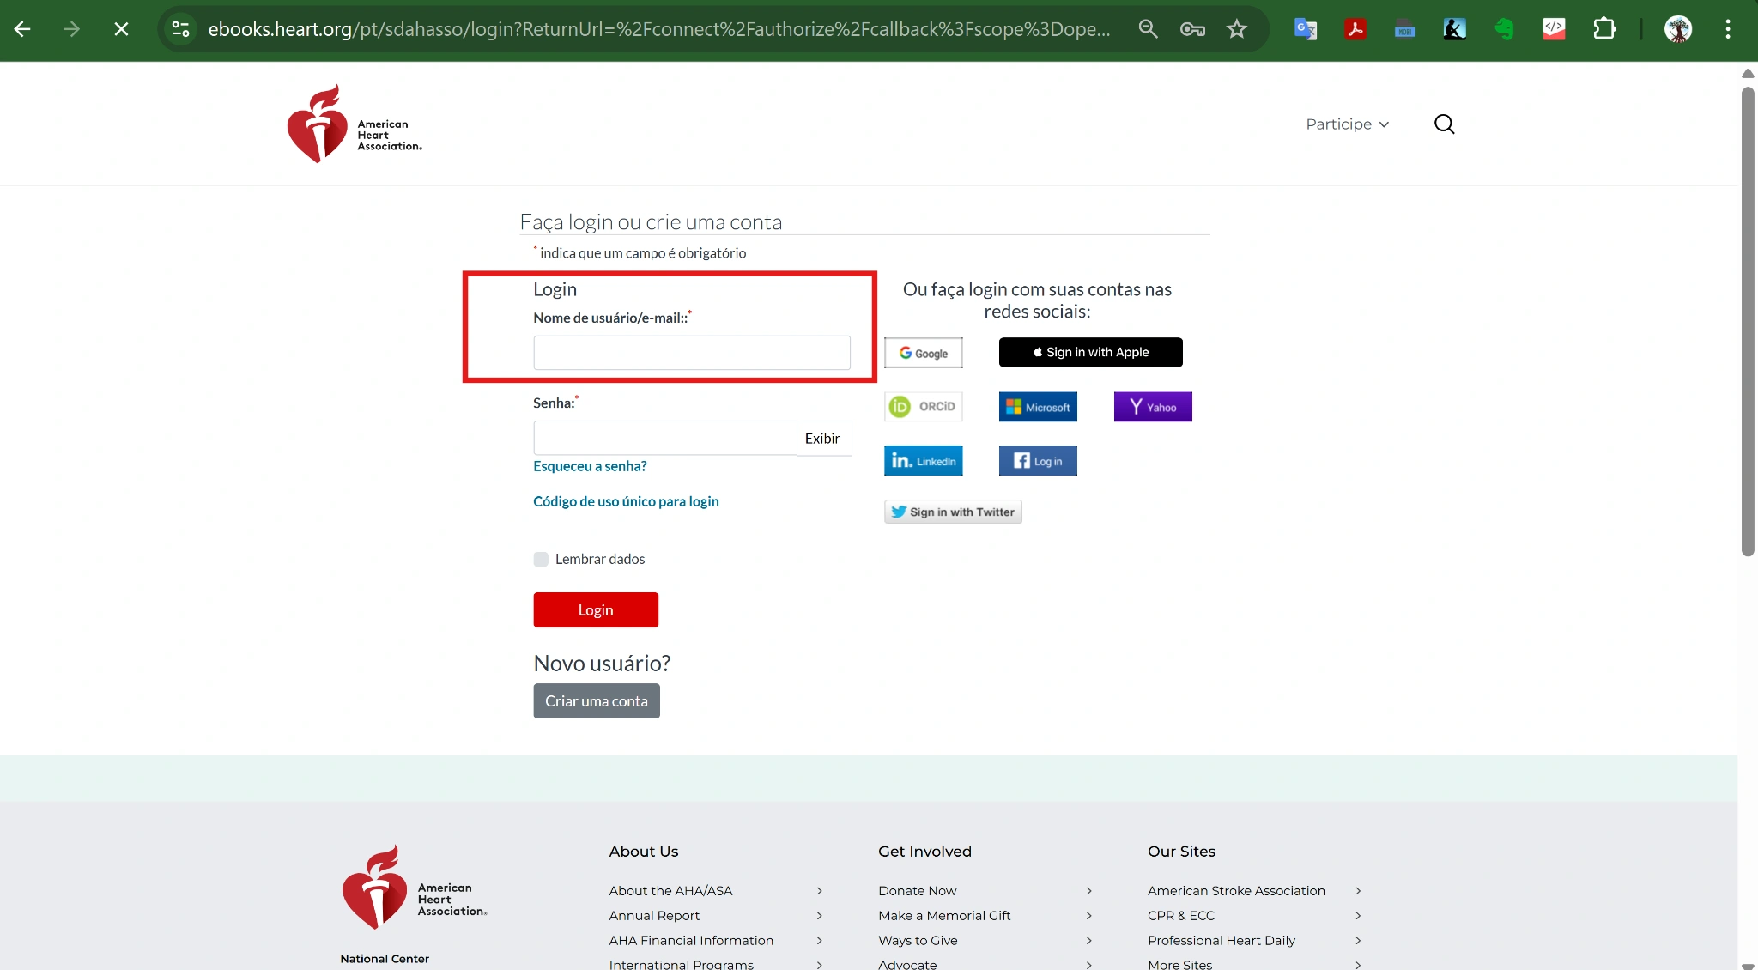Screen dimensions: 1758x970
Task: Expand the Donate Now footer item
Action: pos(917,891)
